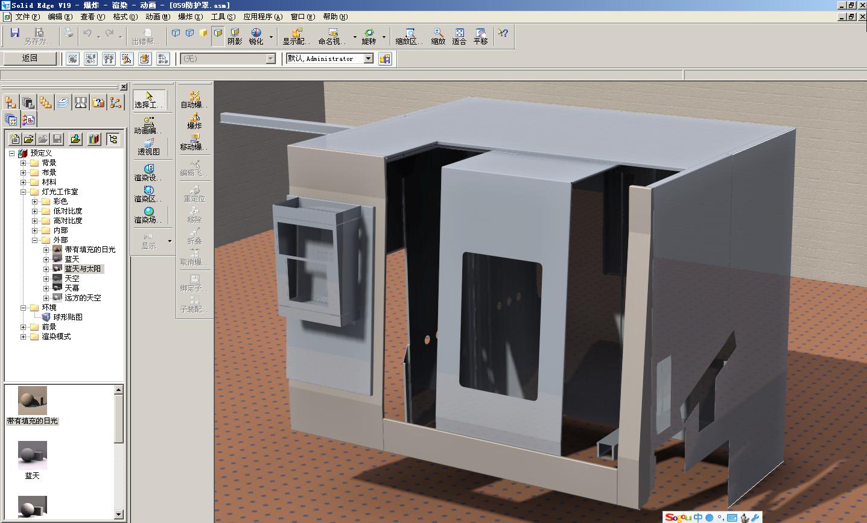
Task: Select the 远方的天空 lighting preset
Action: (x=83, y=298)
